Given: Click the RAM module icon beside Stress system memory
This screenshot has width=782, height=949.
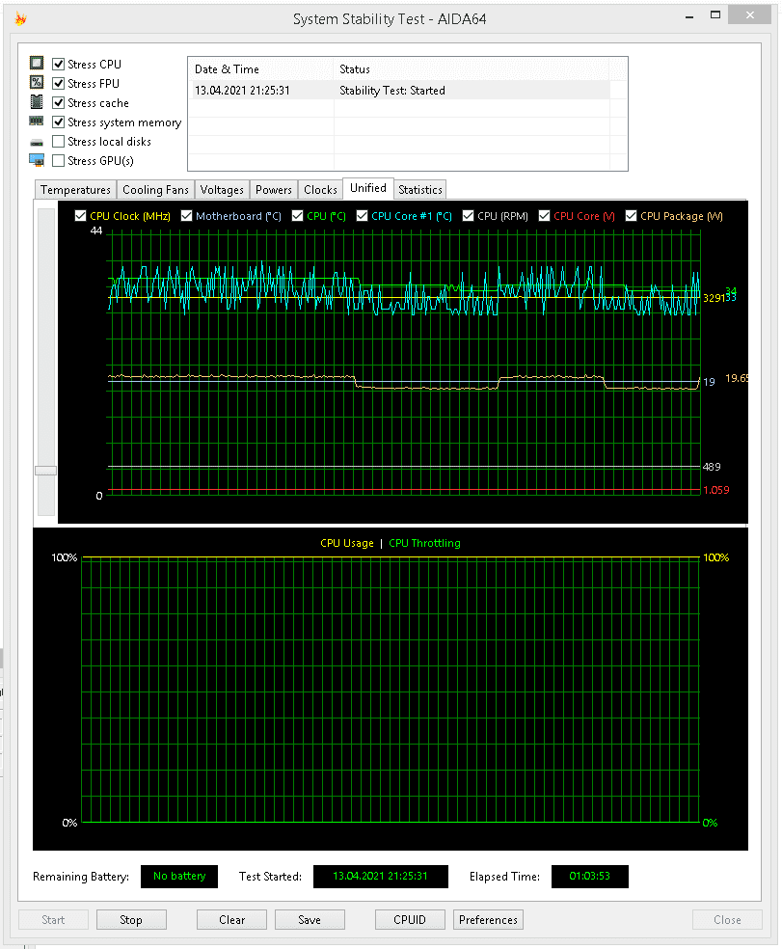Looking at the screenshot, I should pos(37,122).
